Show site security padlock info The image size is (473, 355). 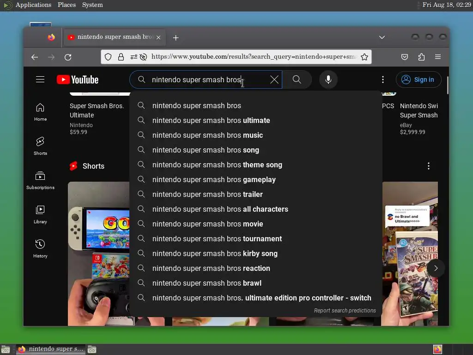tap(121, 57)
